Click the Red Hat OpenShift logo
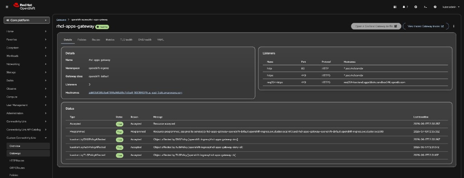 coord(24,6)
